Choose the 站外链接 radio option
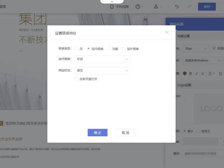224x168 pixels. tap(124, 49)
